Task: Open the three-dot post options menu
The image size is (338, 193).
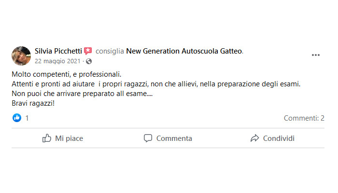Action: point(316,55)
